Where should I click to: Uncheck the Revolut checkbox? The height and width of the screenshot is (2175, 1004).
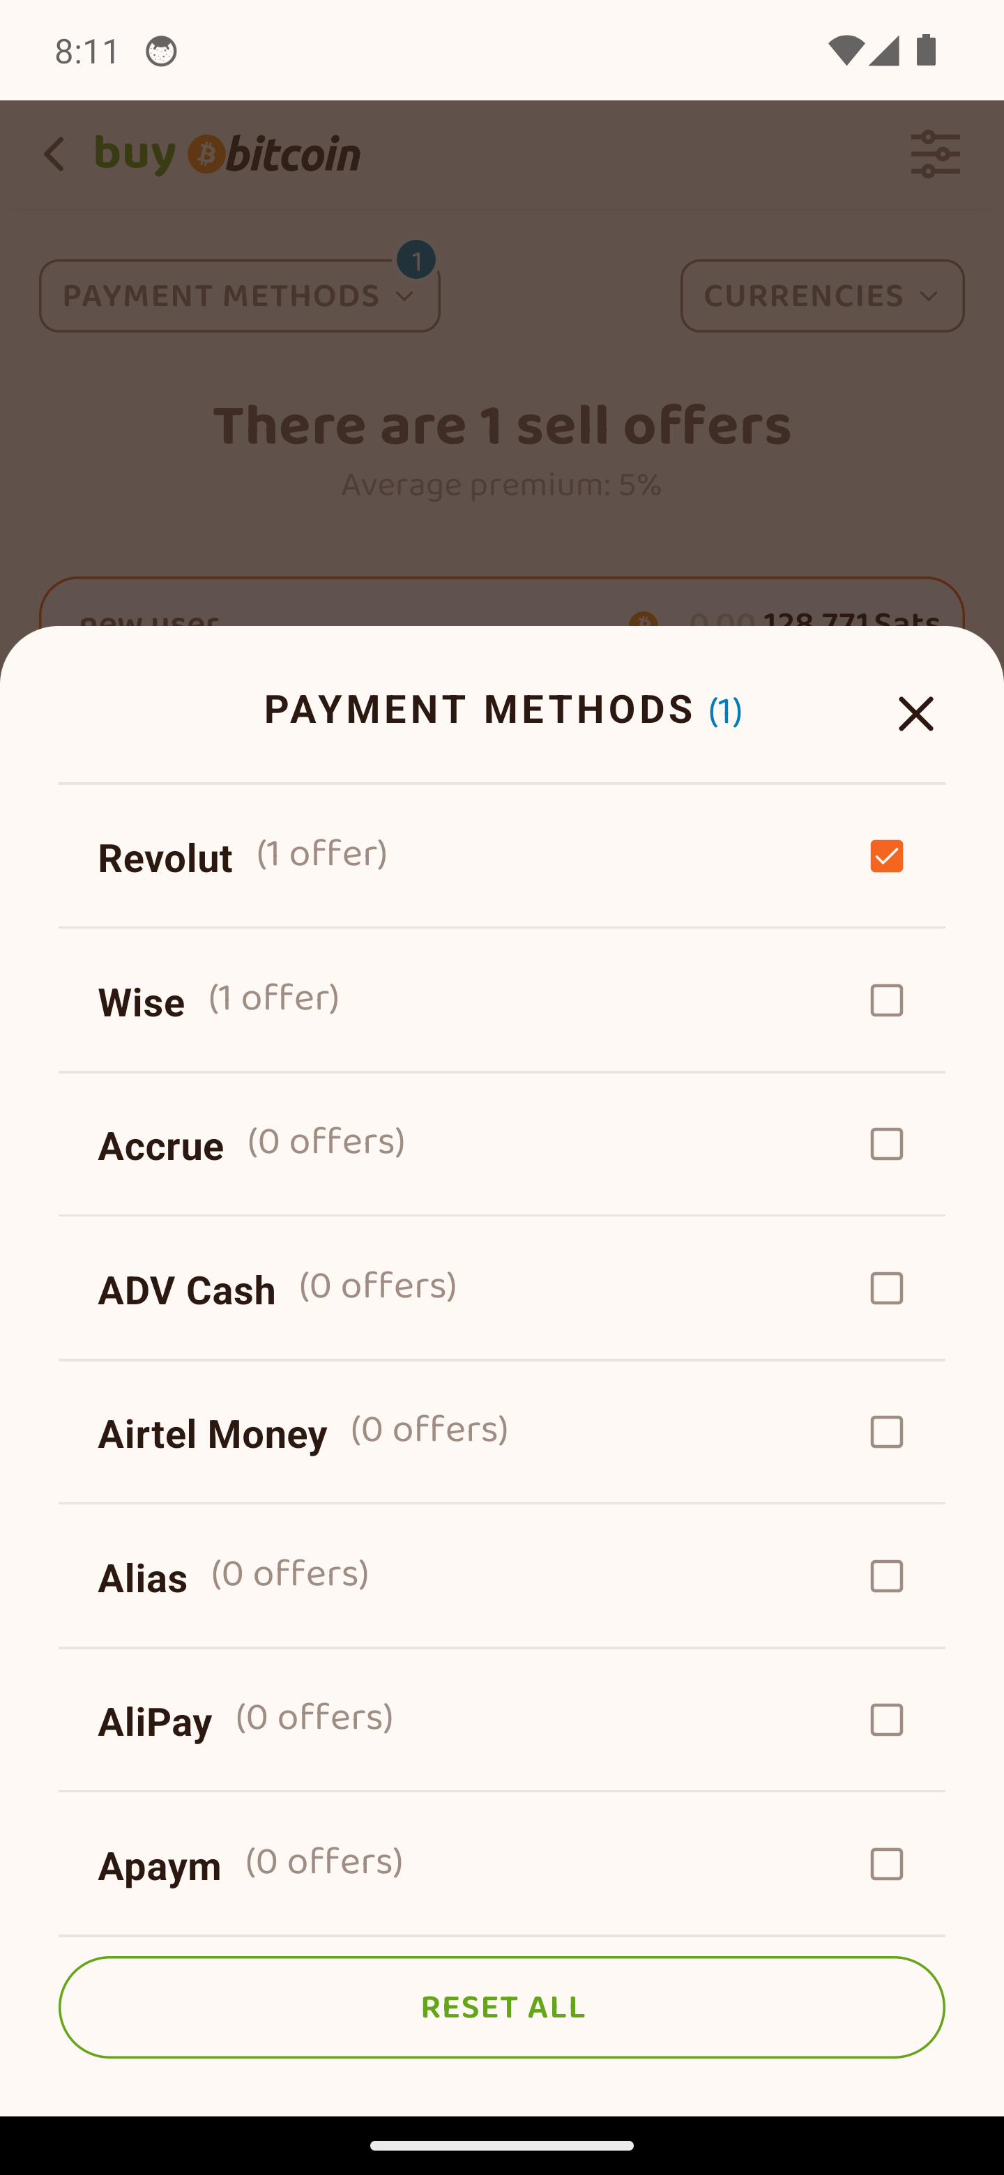click(x=885, y=856)
